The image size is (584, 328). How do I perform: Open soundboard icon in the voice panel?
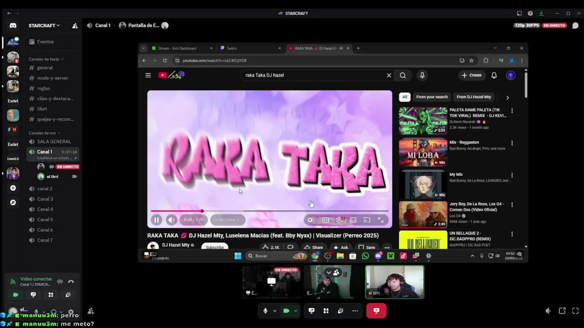pos(68,295)
